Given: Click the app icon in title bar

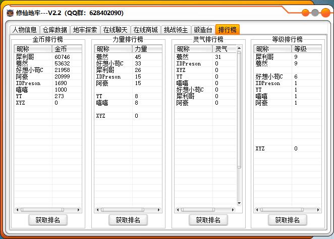Looking at the screenshot, I should [10, 13].
